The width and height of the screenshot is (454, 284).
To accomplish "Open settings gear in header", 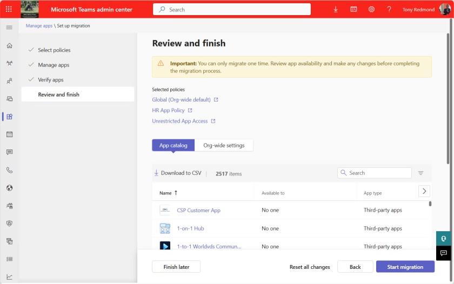I will tap(371, 9).
